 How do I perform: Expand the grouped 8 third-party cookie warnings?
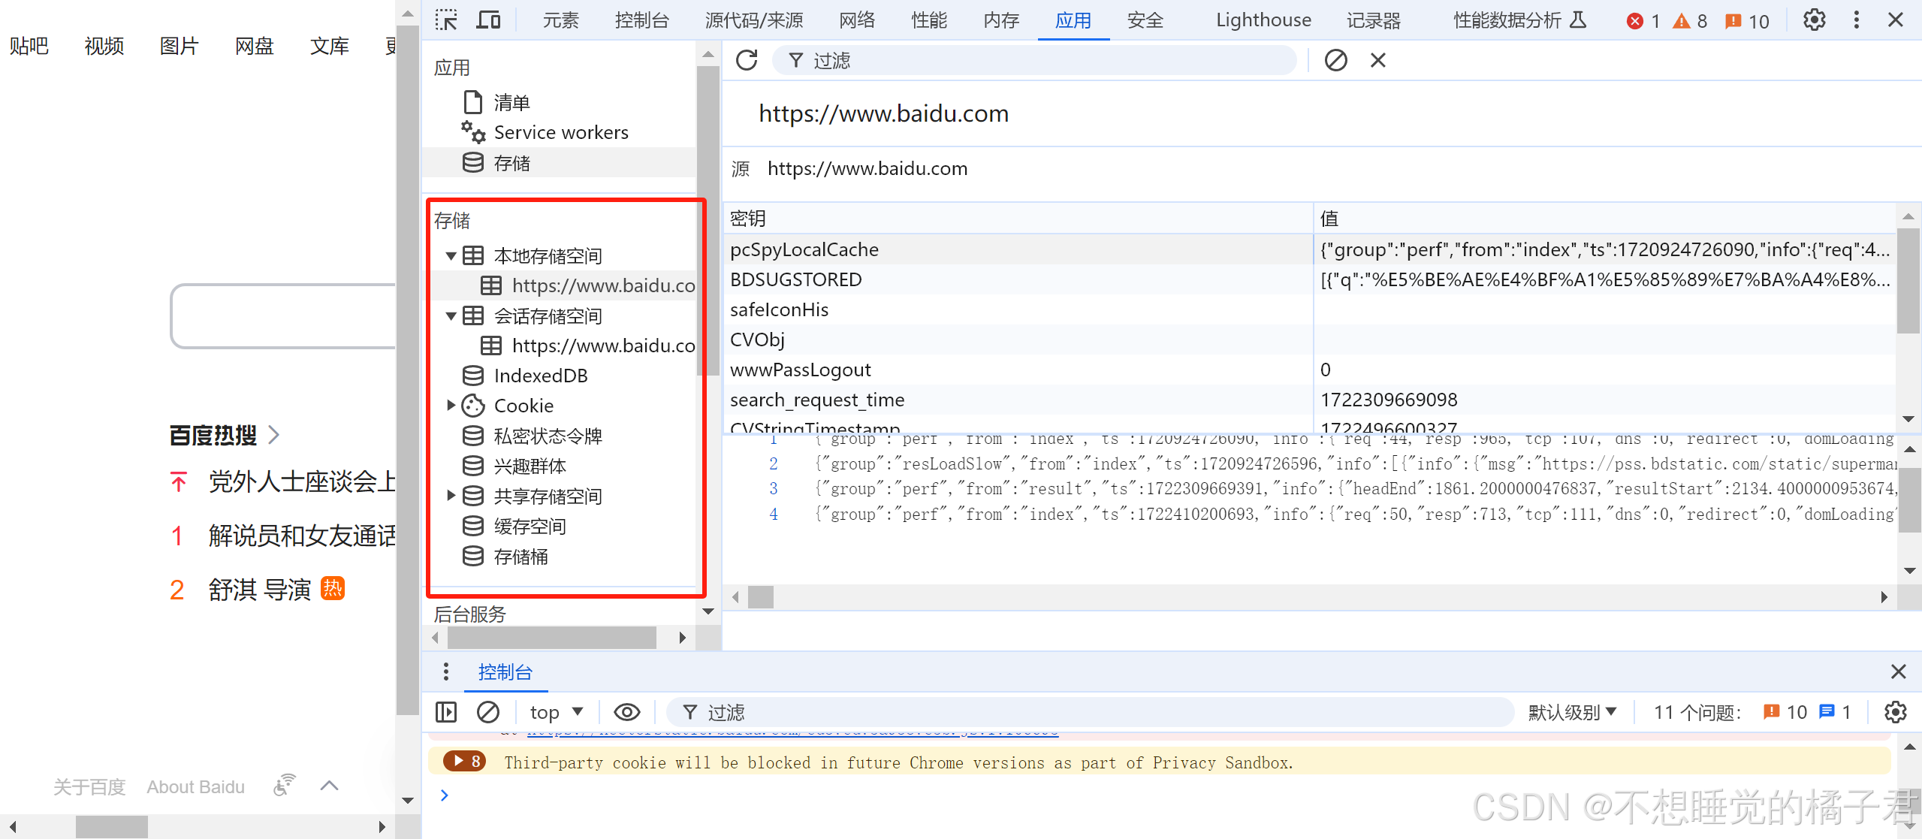[464, 762]
